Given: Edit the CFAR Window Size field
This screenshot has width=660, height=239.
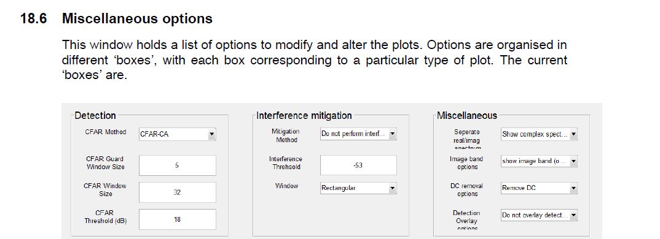Looking at the screenshot, I should (177, 192).
